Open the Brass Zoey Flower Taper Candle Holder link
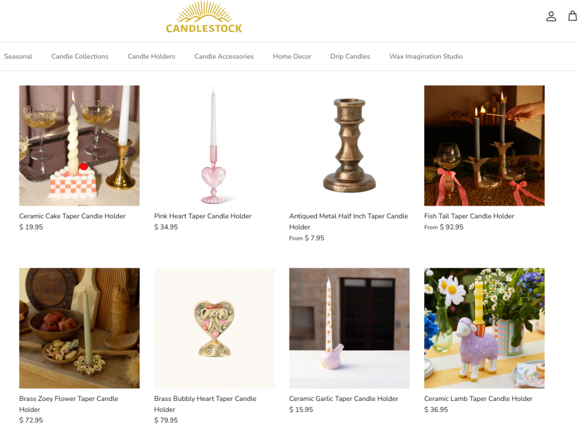The image size is (578, 425). coord(69,404)
